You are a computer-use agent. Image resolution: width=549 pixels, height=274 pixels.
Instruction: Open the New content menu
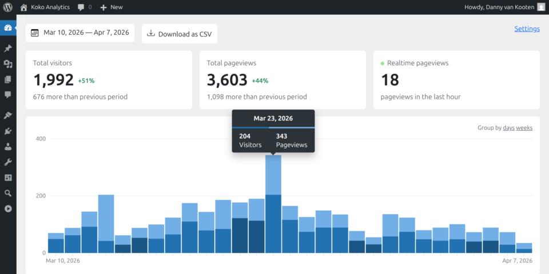coord(112,7)
